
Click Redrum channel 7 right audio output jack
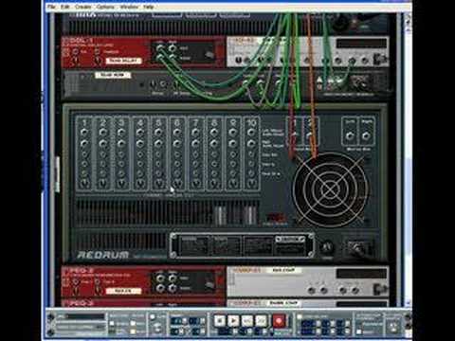coord(195,144)
